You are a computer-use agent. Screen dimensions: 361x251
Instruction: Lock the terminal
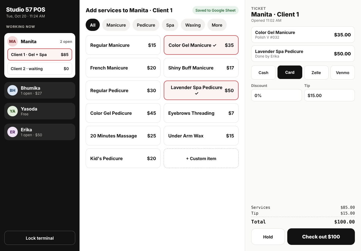click(39, 238)
